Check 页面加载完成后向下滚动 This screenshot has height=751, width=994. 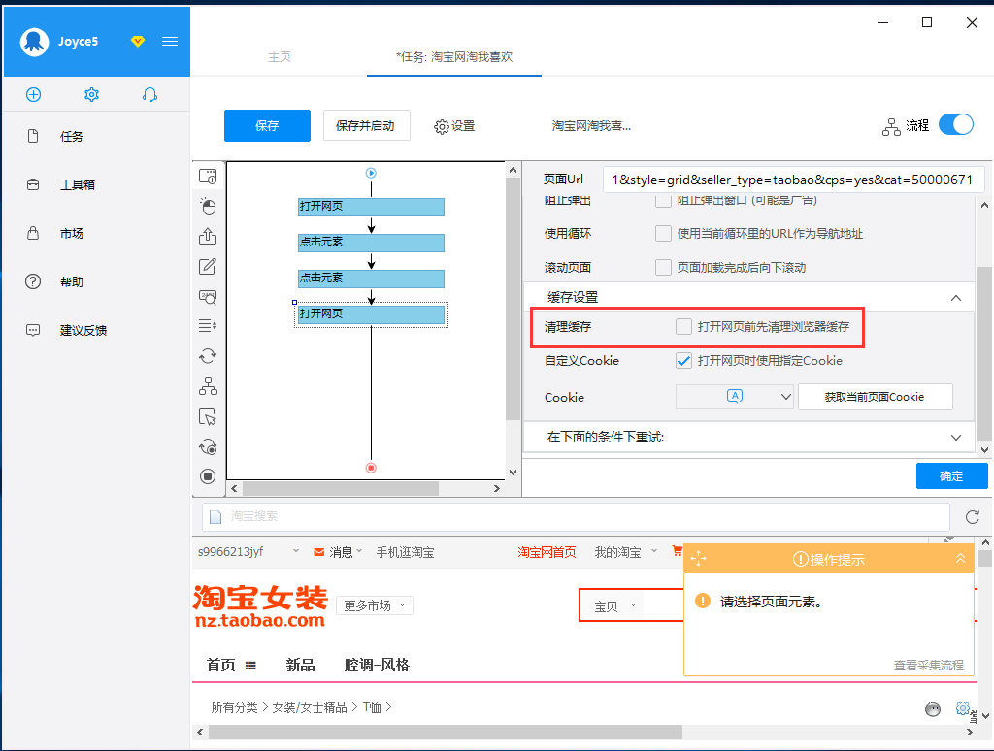663,268
